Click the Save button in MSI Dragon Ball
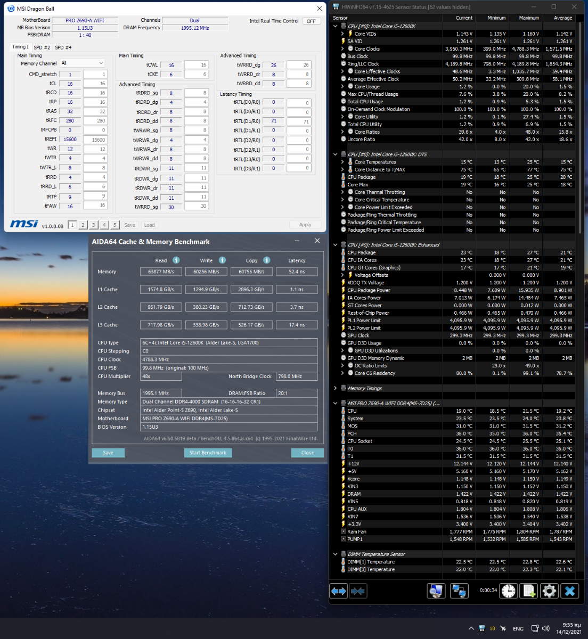Image resolution: width=588 pixels, height=639 pixels. (x=129, y=225)
